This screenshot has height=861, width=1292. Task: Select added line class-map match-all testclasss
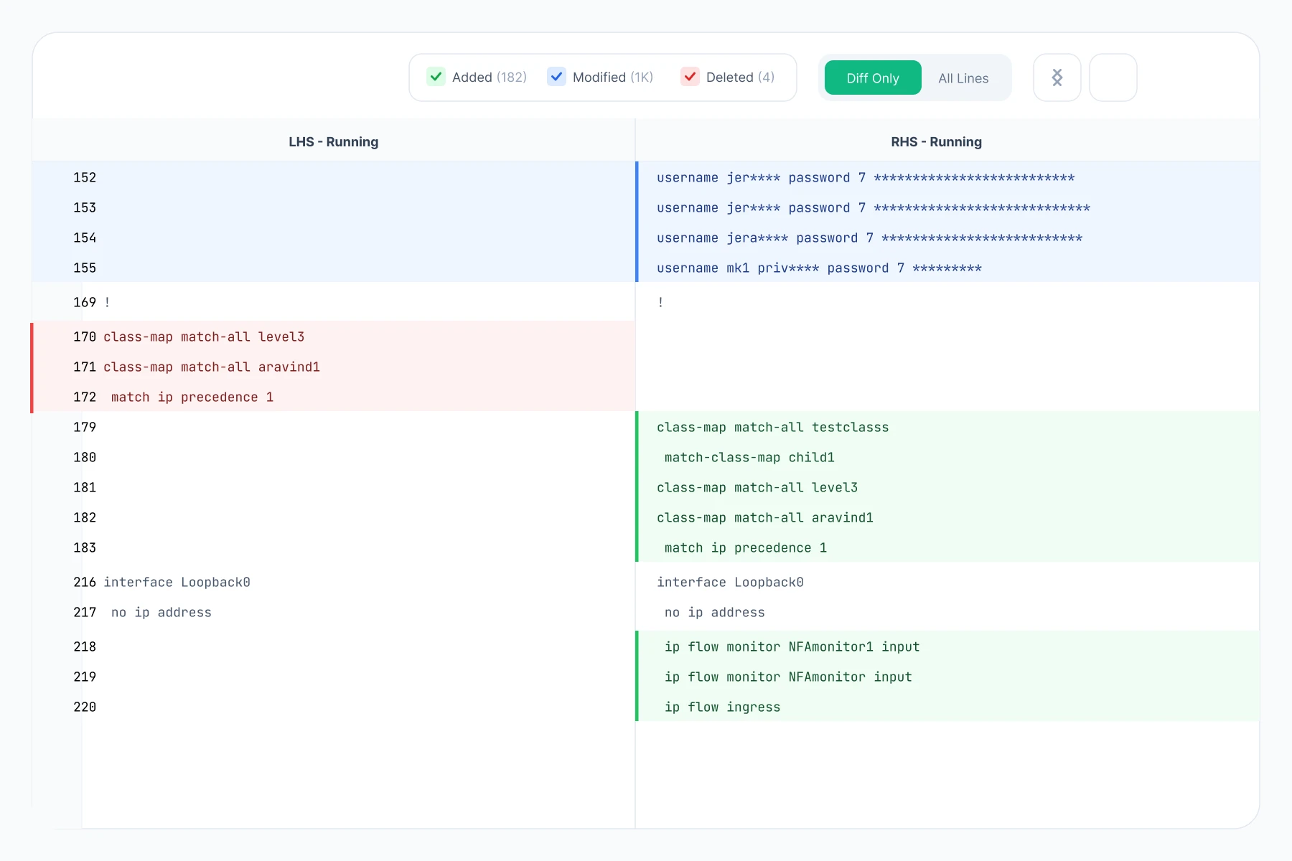click(772, 428)
